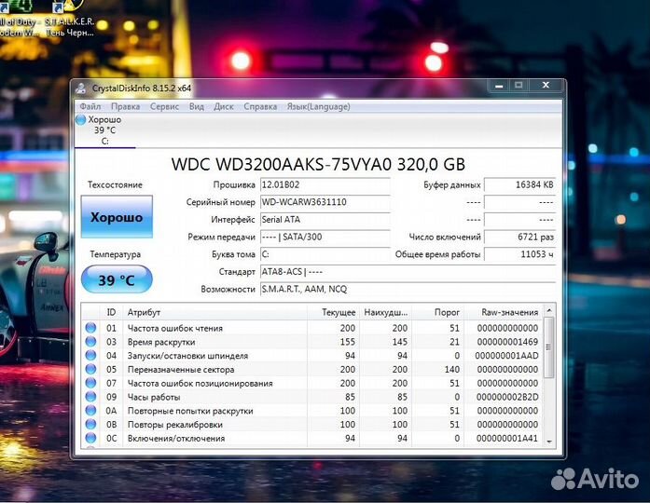Click status orb for Включения/отключения row

(90, 438)
